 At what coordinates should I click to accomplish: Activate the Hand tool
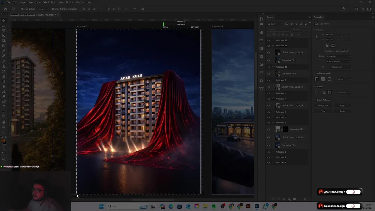coord(4,122)
